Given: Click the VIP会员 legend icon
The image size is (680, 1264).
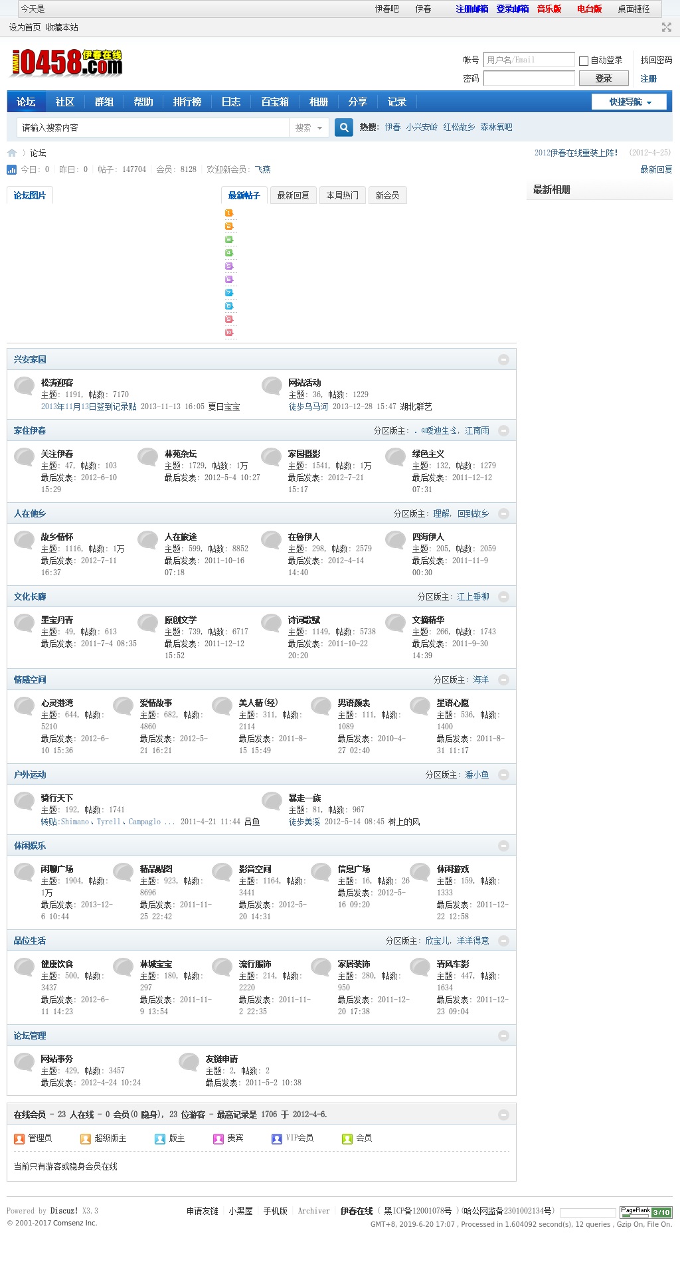Looking at the screenshot, I should [277, 1138].
